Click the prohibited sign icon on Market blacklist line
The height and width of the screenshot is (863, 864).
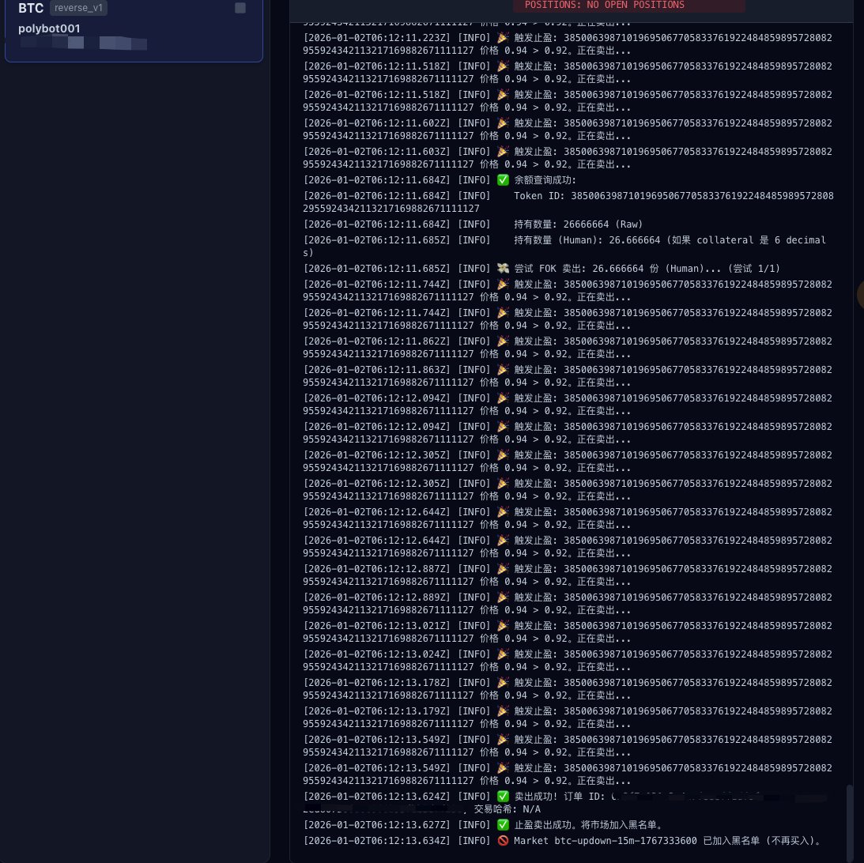(x=503, y=841)
